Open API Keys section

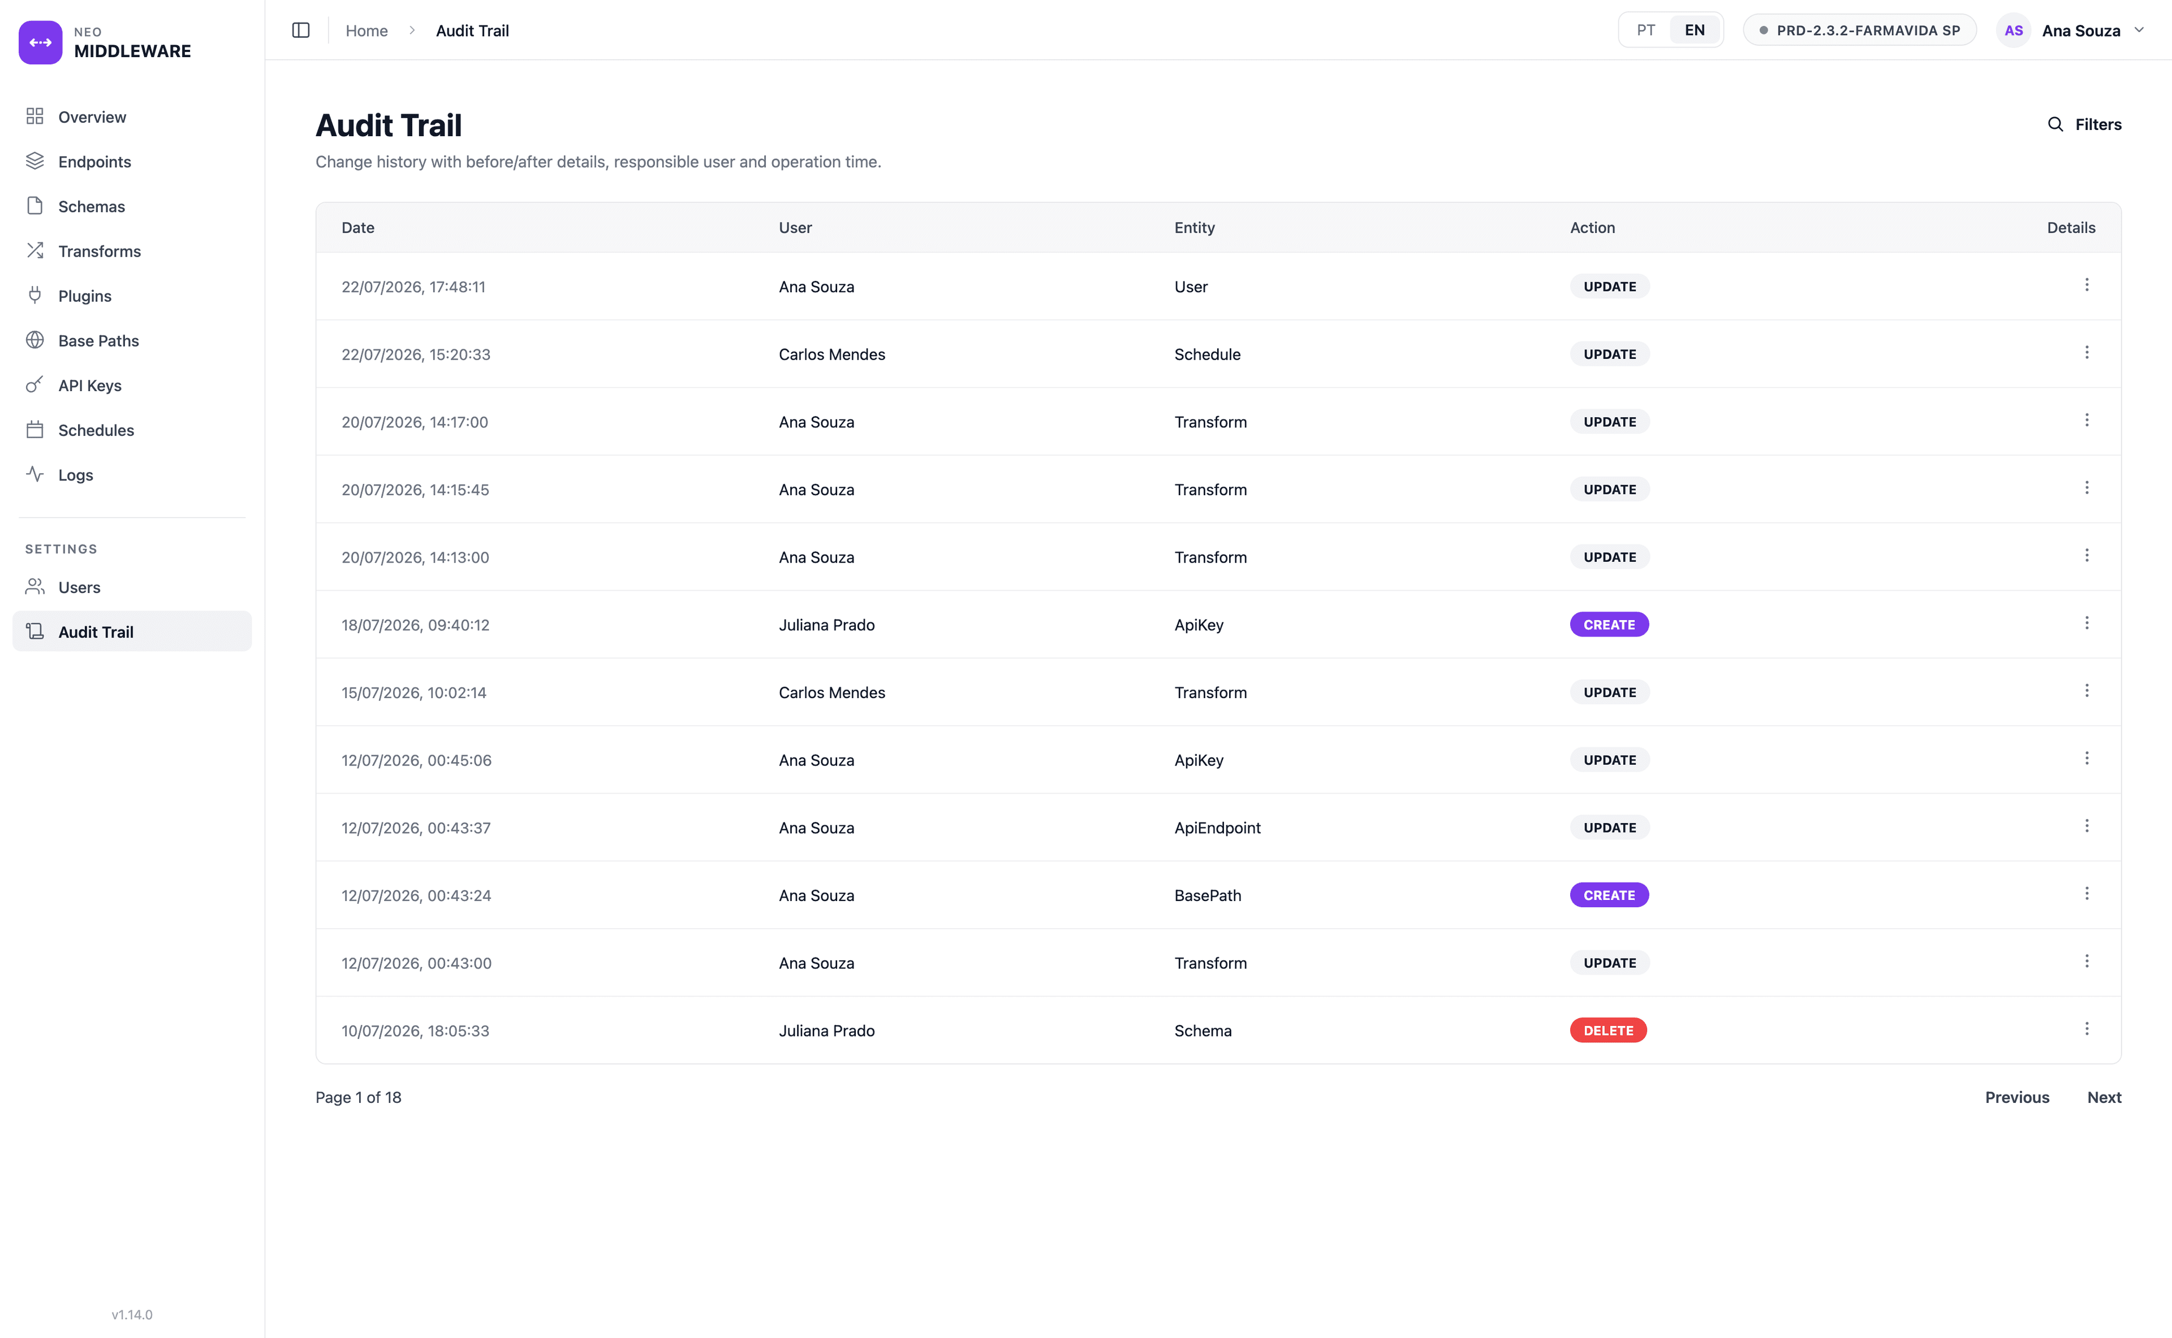click(132, 385)
